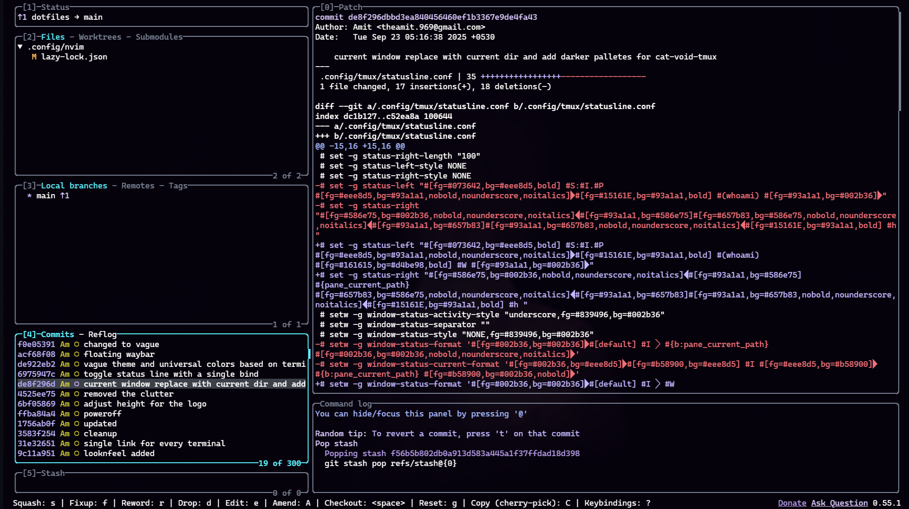Screen dimensions: 909x509
Task: Select commit de922eb2 vague theme
Action: (162, 364)
